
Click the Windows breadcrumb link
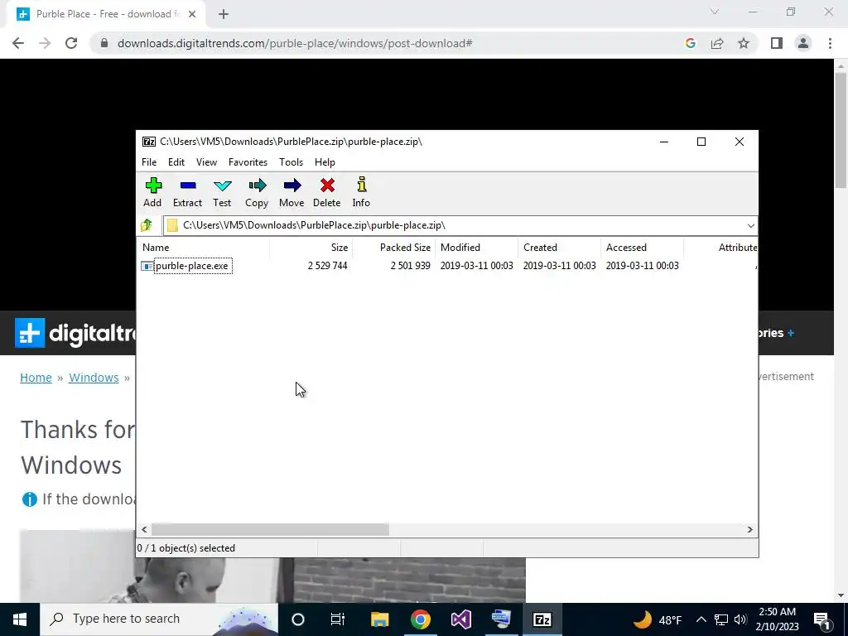pos(94,378)
